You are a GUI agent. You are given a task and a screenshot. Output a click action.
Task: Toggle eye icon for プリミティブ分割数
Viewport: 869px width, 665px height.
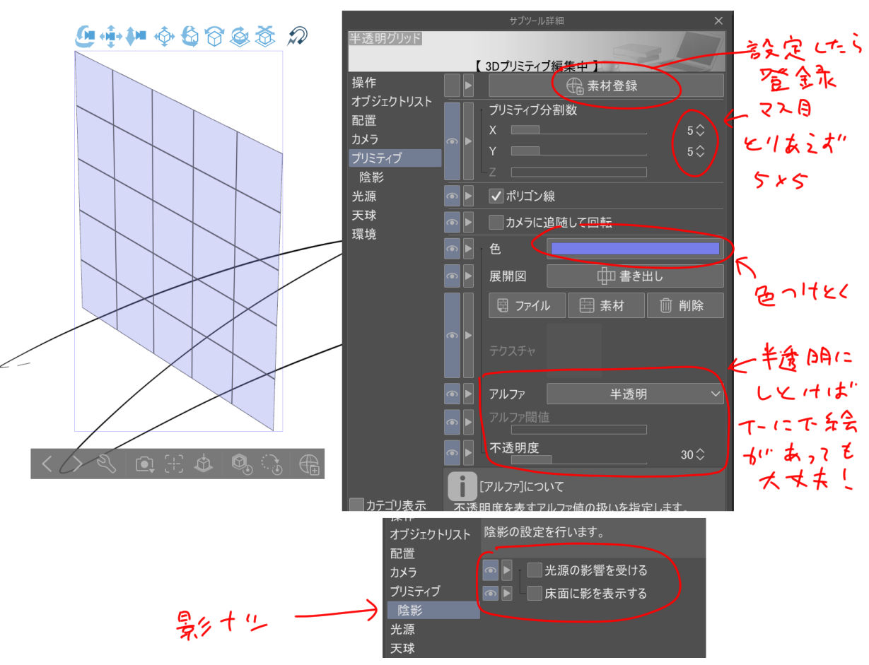pos(452,141)
